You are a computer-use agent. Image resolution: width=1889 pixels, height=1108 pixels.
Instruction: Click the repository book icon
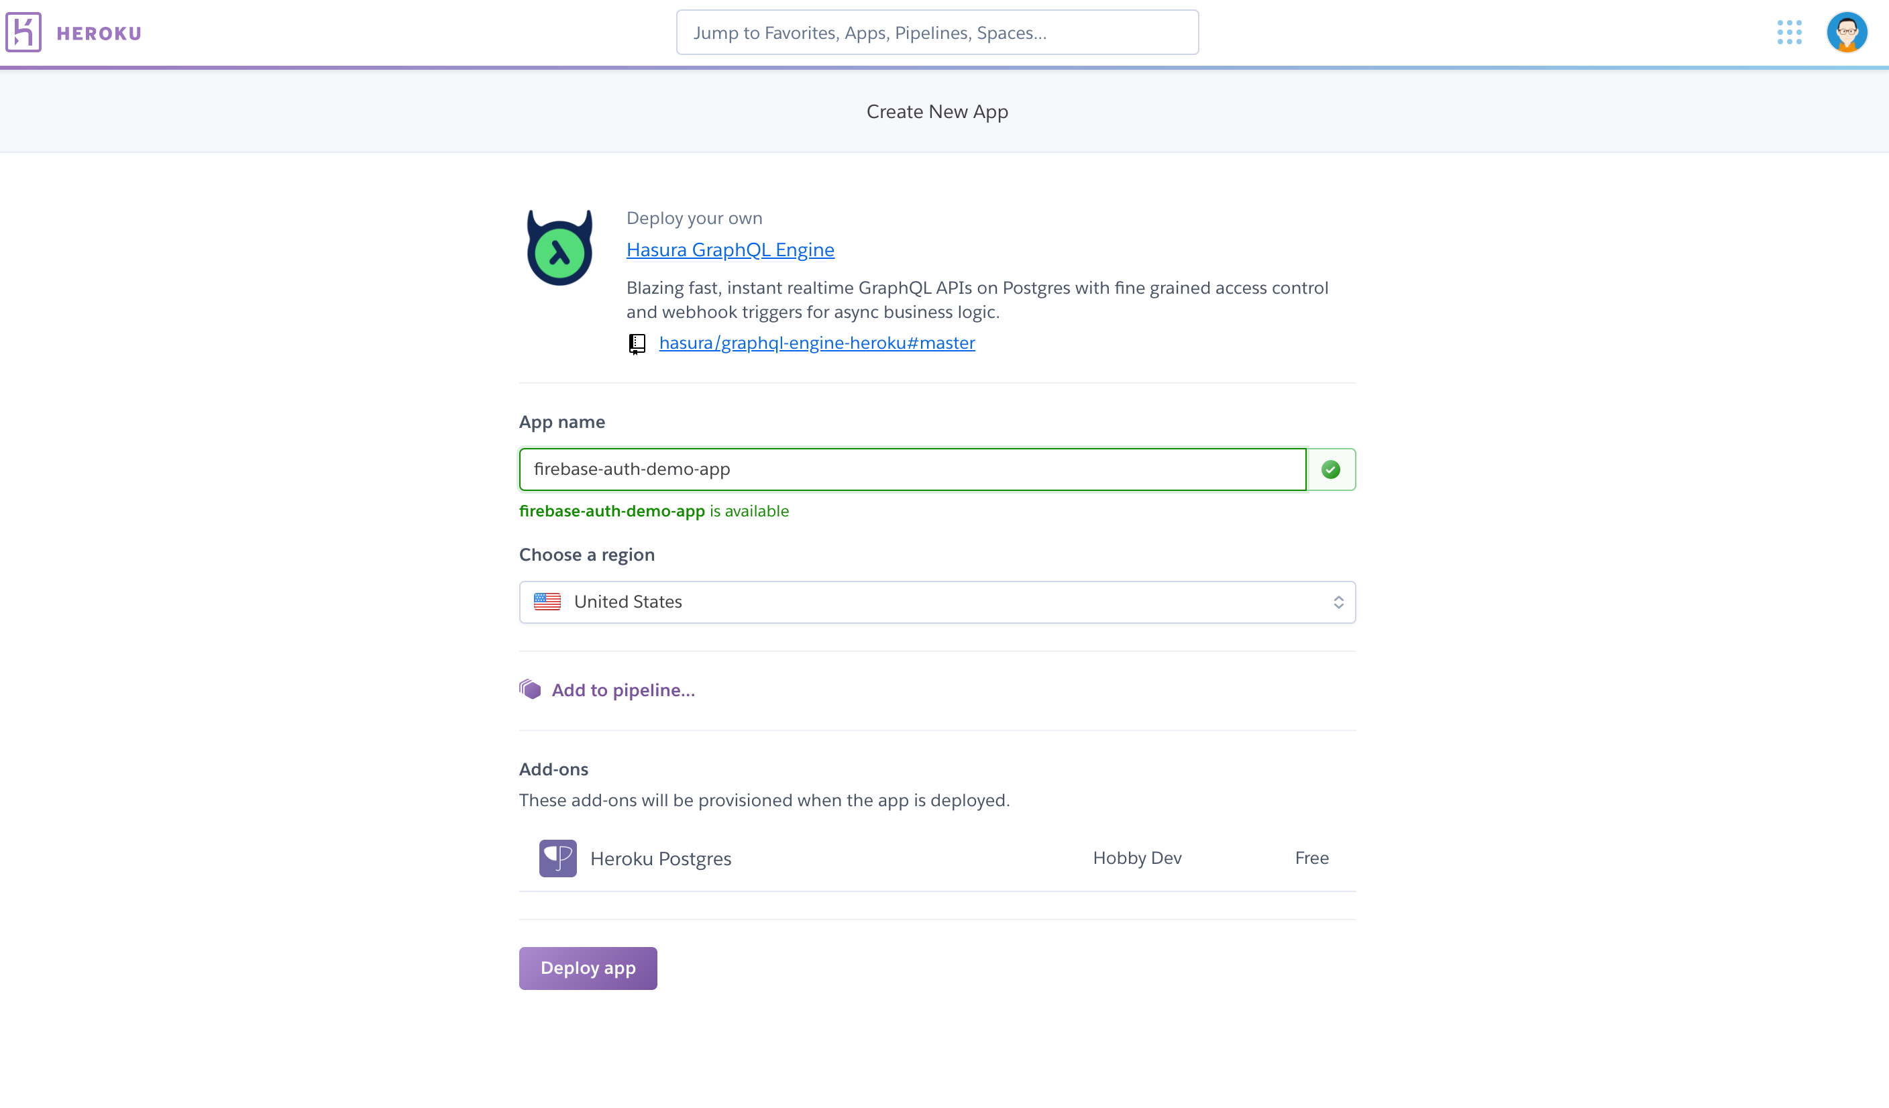click(x=637, y=344)
